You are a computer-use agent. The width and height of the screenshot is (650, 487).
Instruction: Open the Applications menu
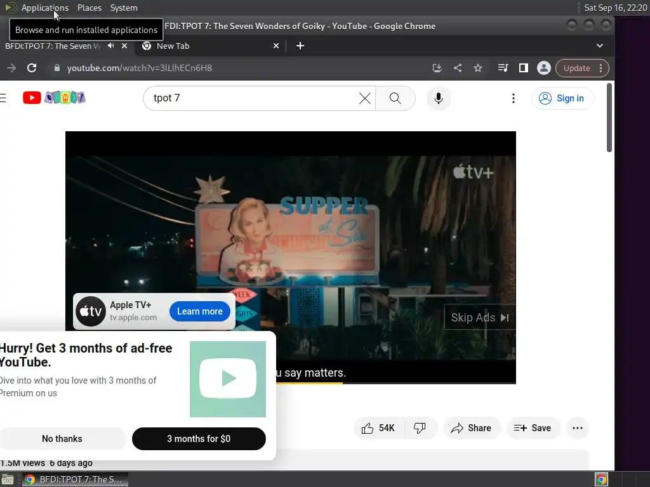coord(45,8)
